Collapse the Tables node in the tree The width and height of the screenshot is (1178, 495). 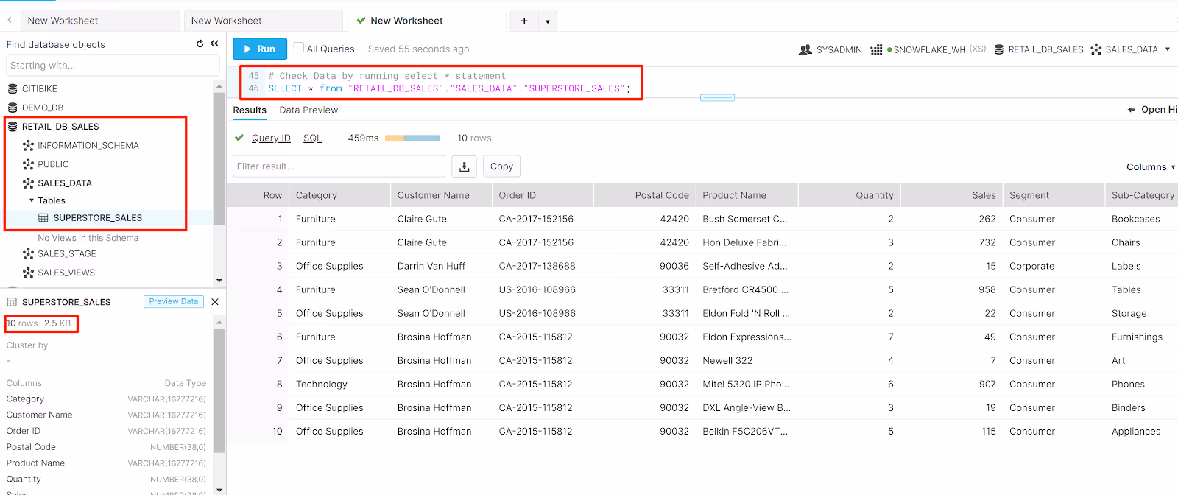[x=32, y=200]
